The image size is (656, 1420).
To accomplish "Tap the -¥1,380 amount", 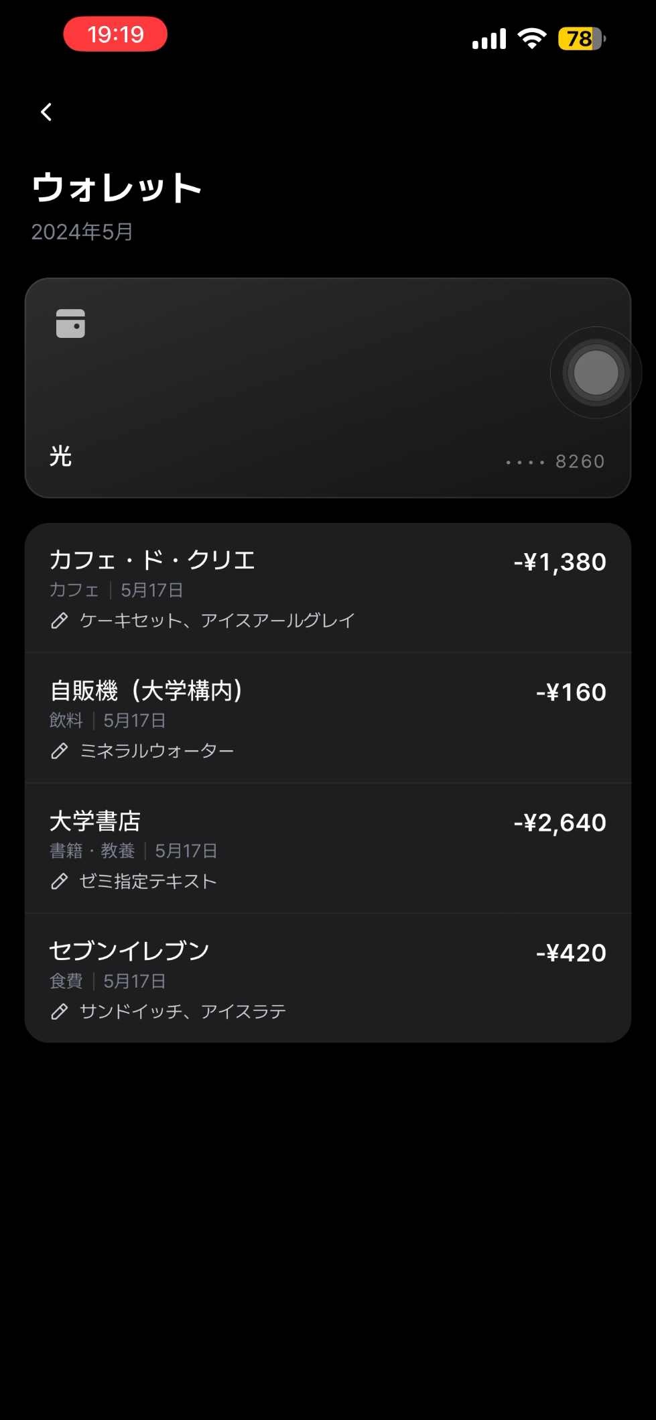I will 560,562.
